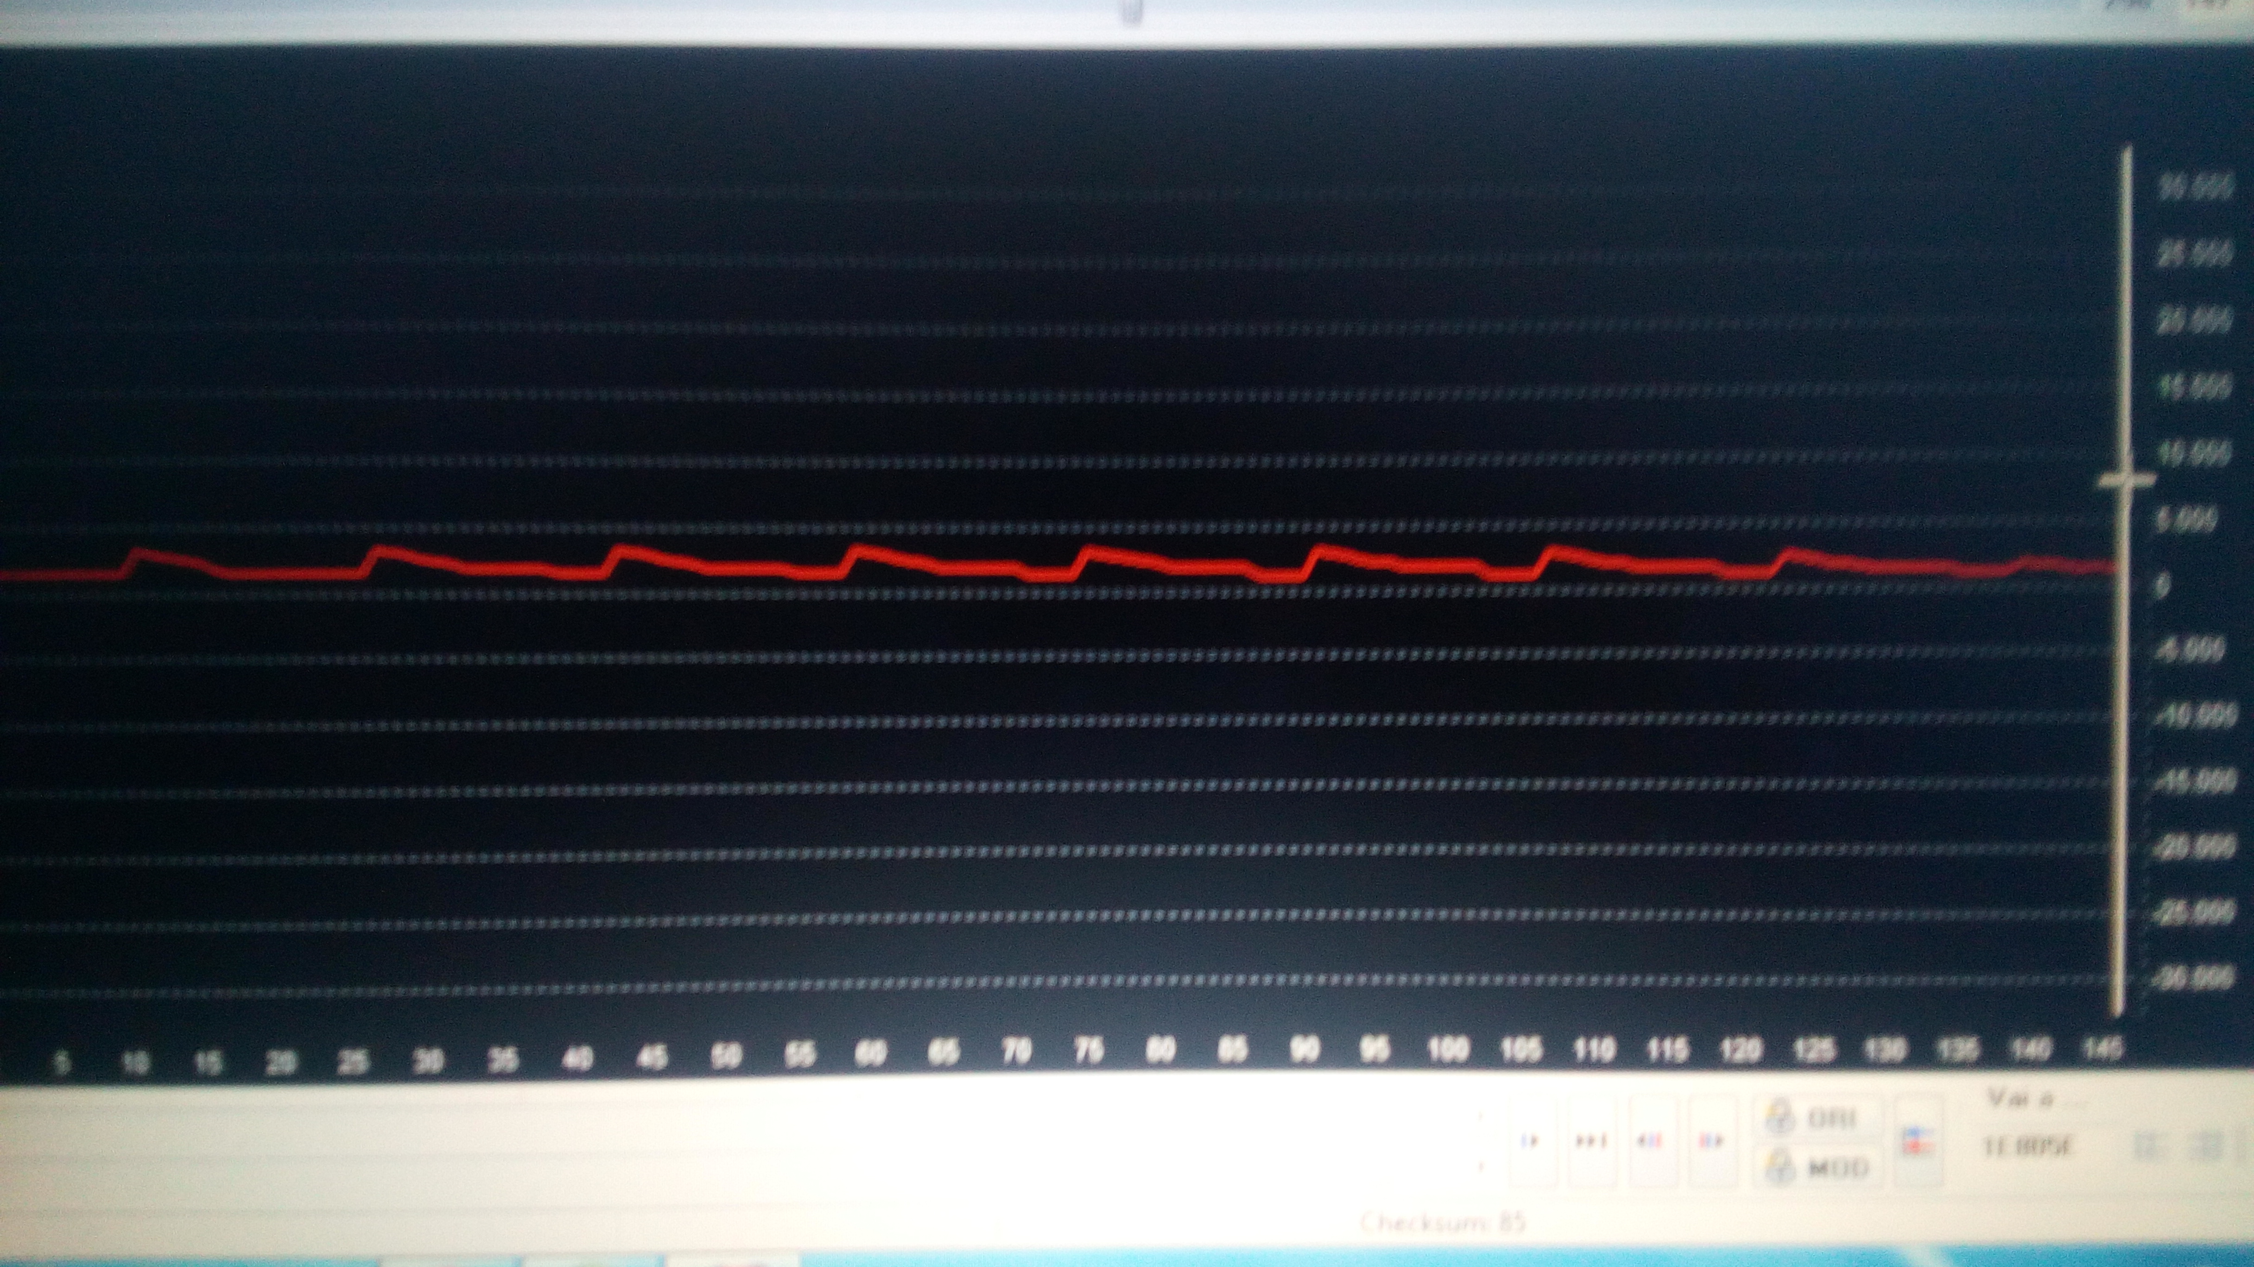This screenshot has height=1267, width=2254.
Task: Grab the vertical scale slider handle near 10.000
Action: pyautogui.click(x=2126, y=479)
